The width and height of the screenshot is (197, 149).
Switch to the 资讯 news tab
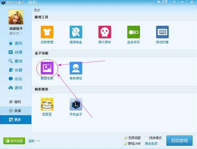tap(16, 43)
